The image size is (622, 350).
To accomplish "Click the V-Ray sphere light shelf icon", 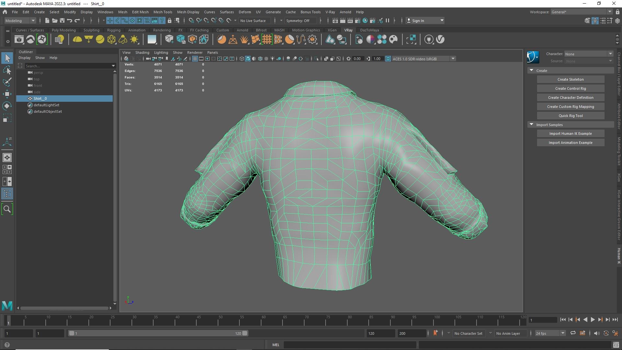I will [100, 40].
